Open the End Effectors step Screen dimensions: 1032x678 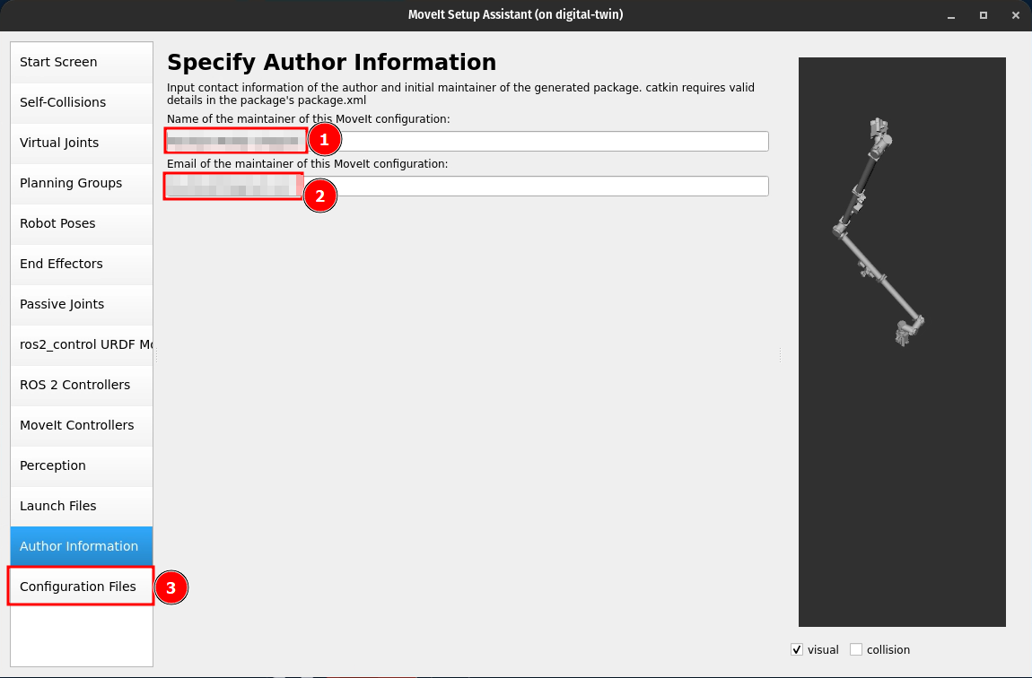pos(81,264)
